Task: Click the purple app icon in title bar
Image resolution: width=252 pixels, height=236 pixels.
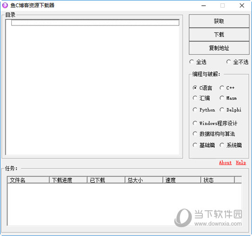Action: click(5, 5)
